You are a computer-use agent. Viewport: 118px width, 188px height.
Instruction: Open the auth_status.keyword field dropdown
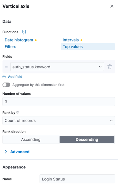click(x=57, y=67)
